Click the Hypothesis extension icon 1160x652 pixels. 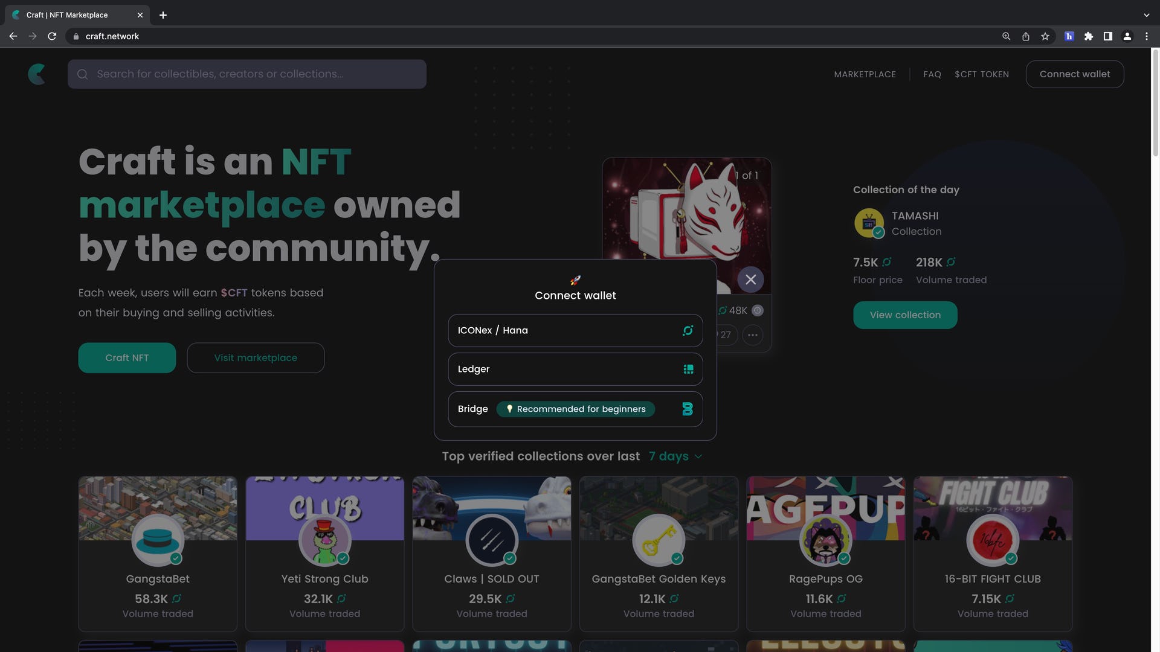pyautogui.click(x=1069, y=36)
